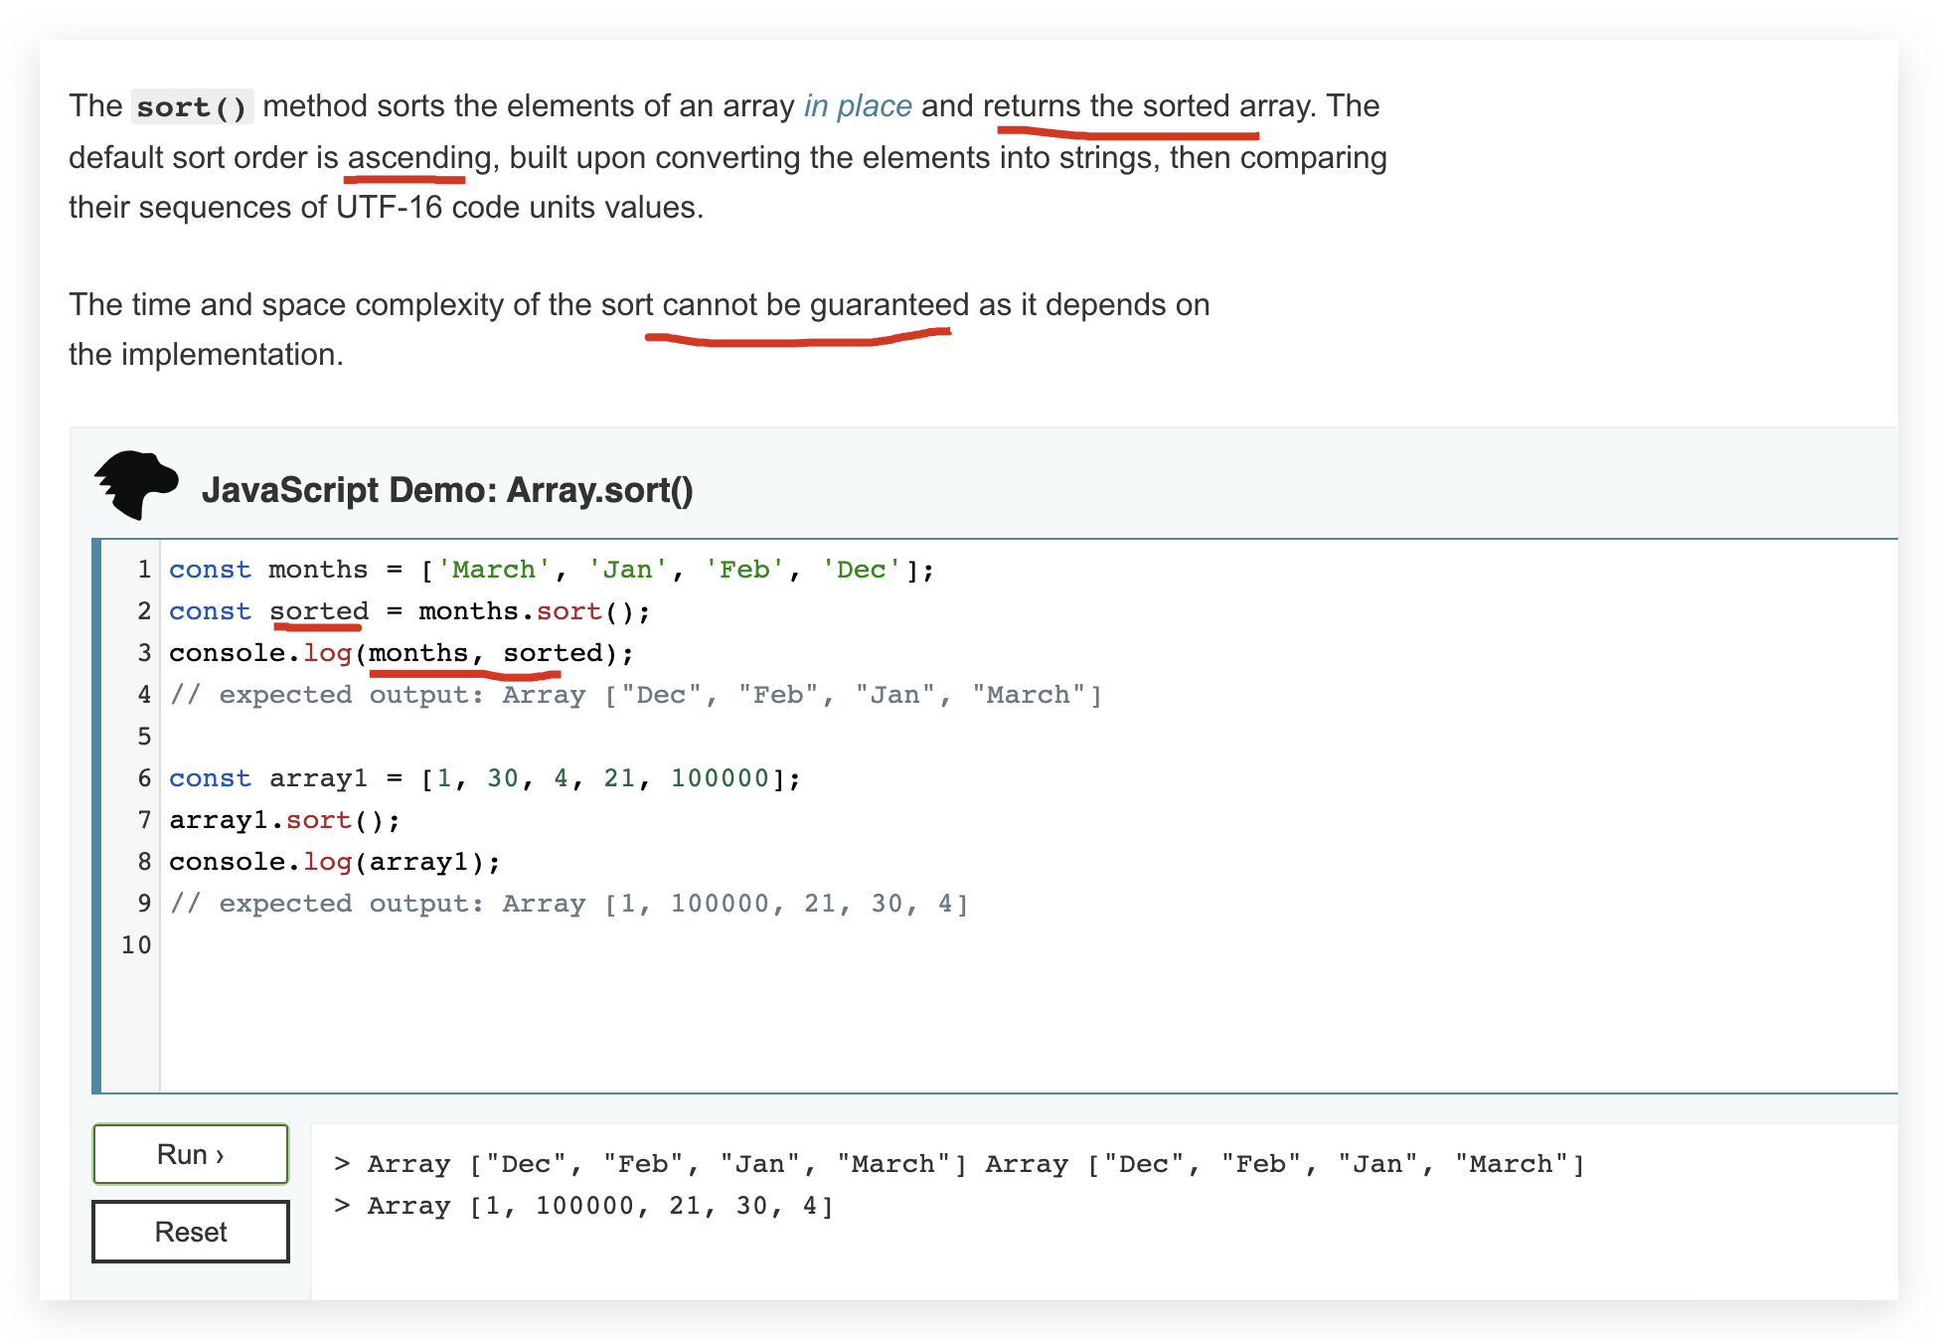
Task: Click first console output line with months arrays
Action: point(960,1164)
